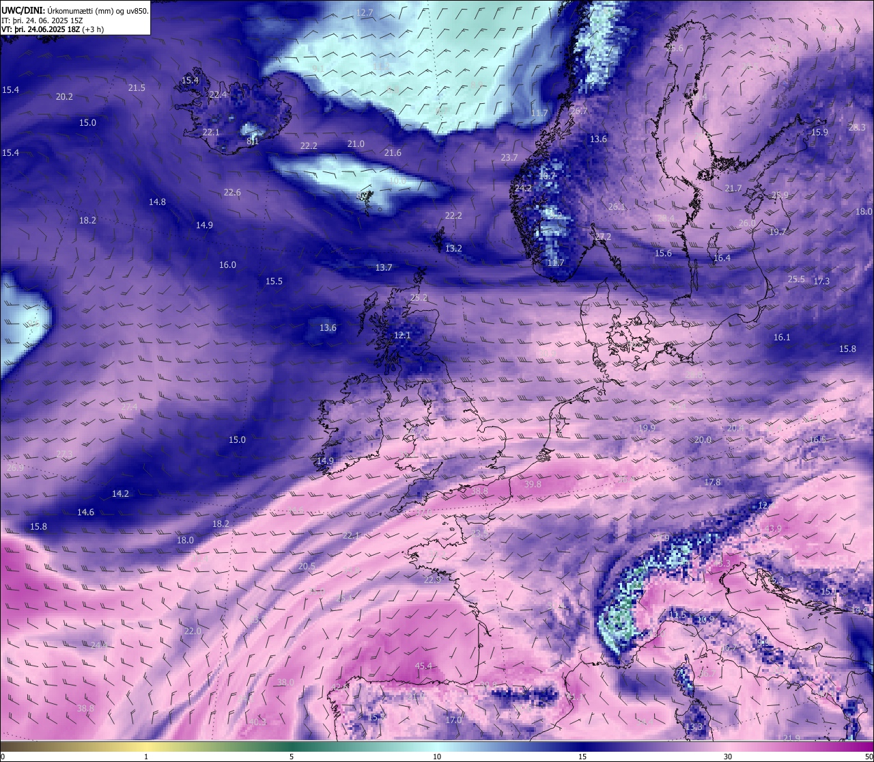
Task: Select the IT 15Z initial time line
Action: [42, 21]
